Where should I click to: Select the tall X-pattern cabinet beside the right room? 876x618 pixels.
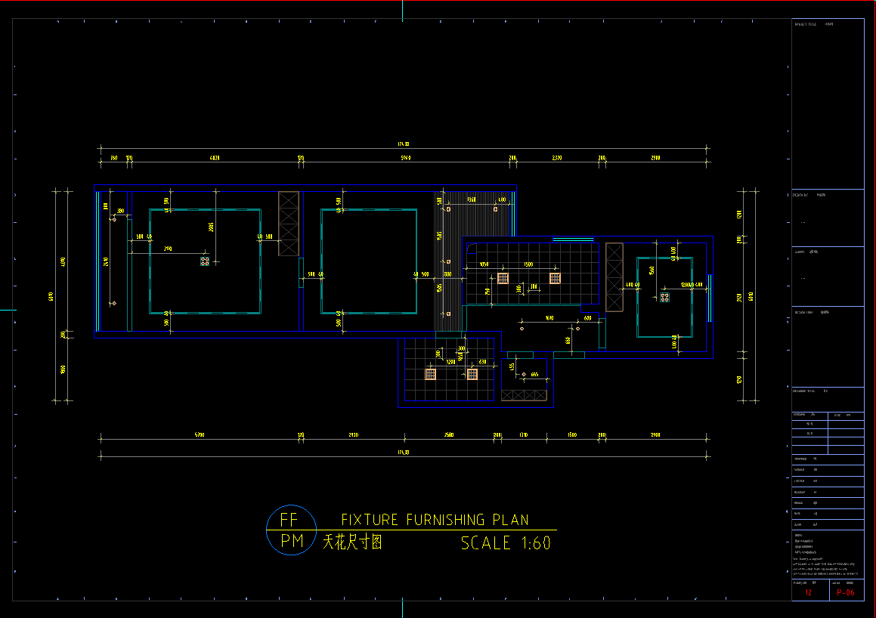coord(614,277)
